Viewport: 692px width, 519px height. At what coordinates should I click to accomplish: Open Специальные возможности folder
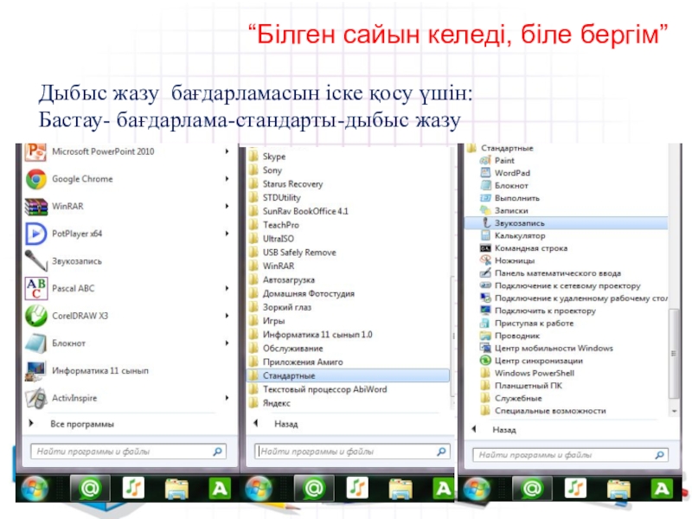543,411
